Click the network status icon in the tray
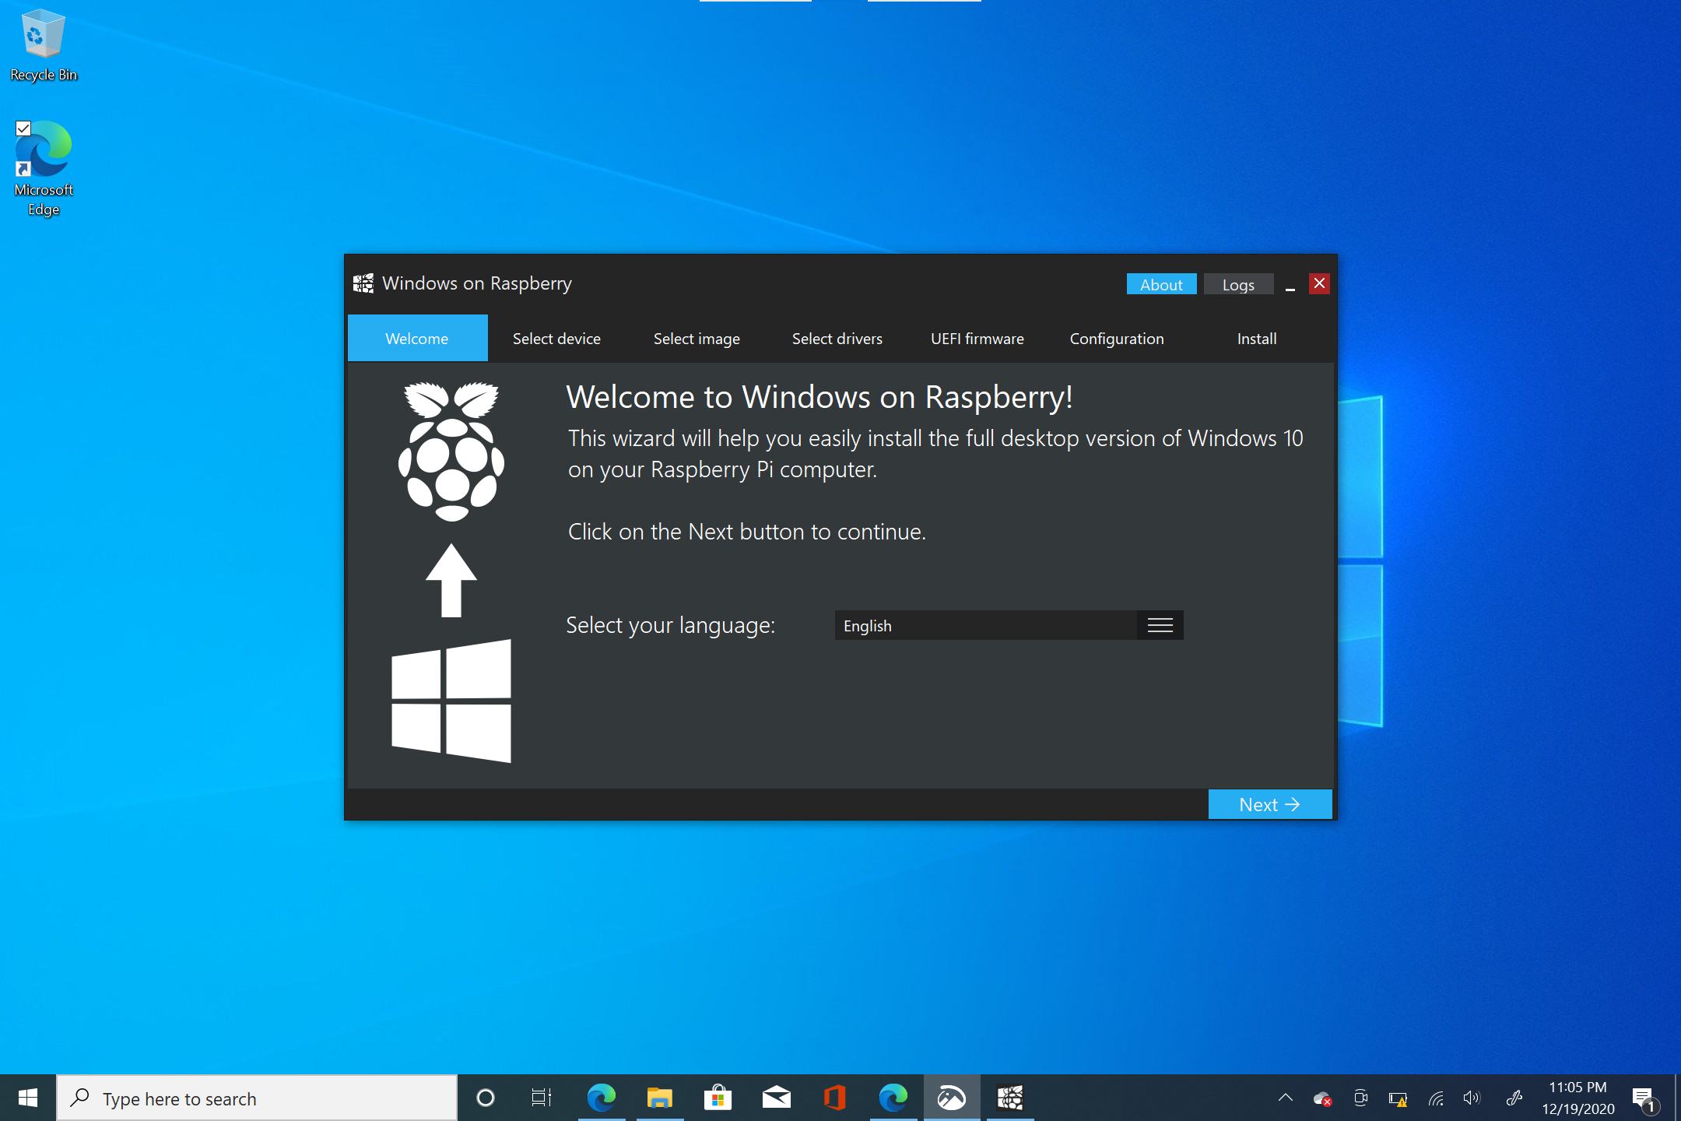The height and width of the screenshot is (1121, 1681). point(1436,1098)
